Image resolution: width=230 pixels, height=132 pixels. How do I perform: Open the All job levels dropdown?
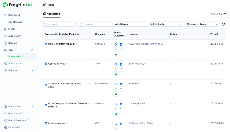(166, 24)
